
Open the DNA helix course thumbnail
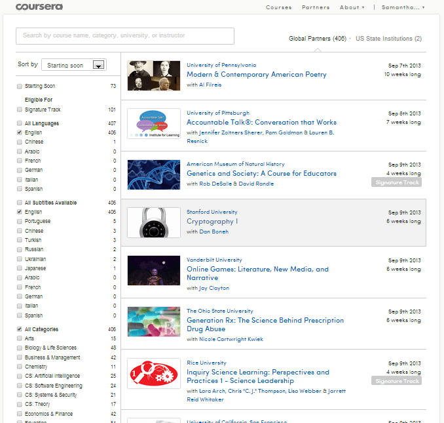tap(154, 174)
